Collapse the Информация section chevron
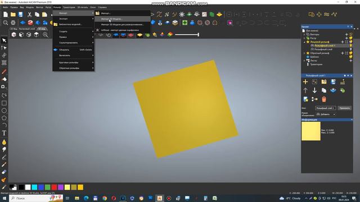The width and height of the screenshot is (360, 202). [x=351, y=120]
